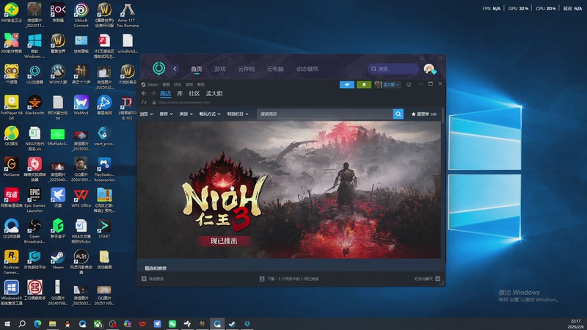The height and width of the screenshot is (330, 587).
Task: Select the Anno 117 Pax Romana icon
Action: (x=127, y=15)
